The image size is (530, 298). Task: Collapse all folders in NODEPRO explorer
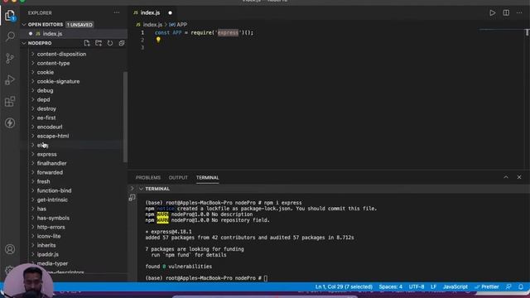122,43
